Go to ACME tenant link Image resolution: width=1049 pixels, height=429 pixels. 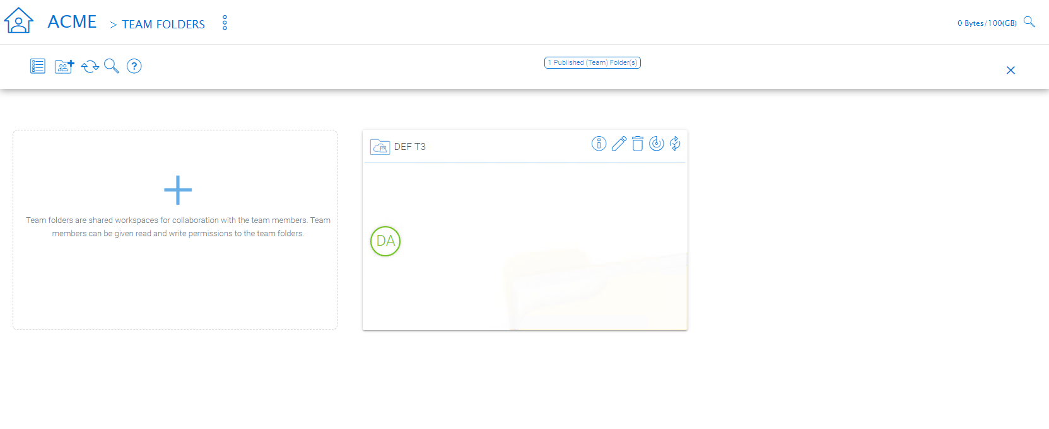(x=72, y=22)
